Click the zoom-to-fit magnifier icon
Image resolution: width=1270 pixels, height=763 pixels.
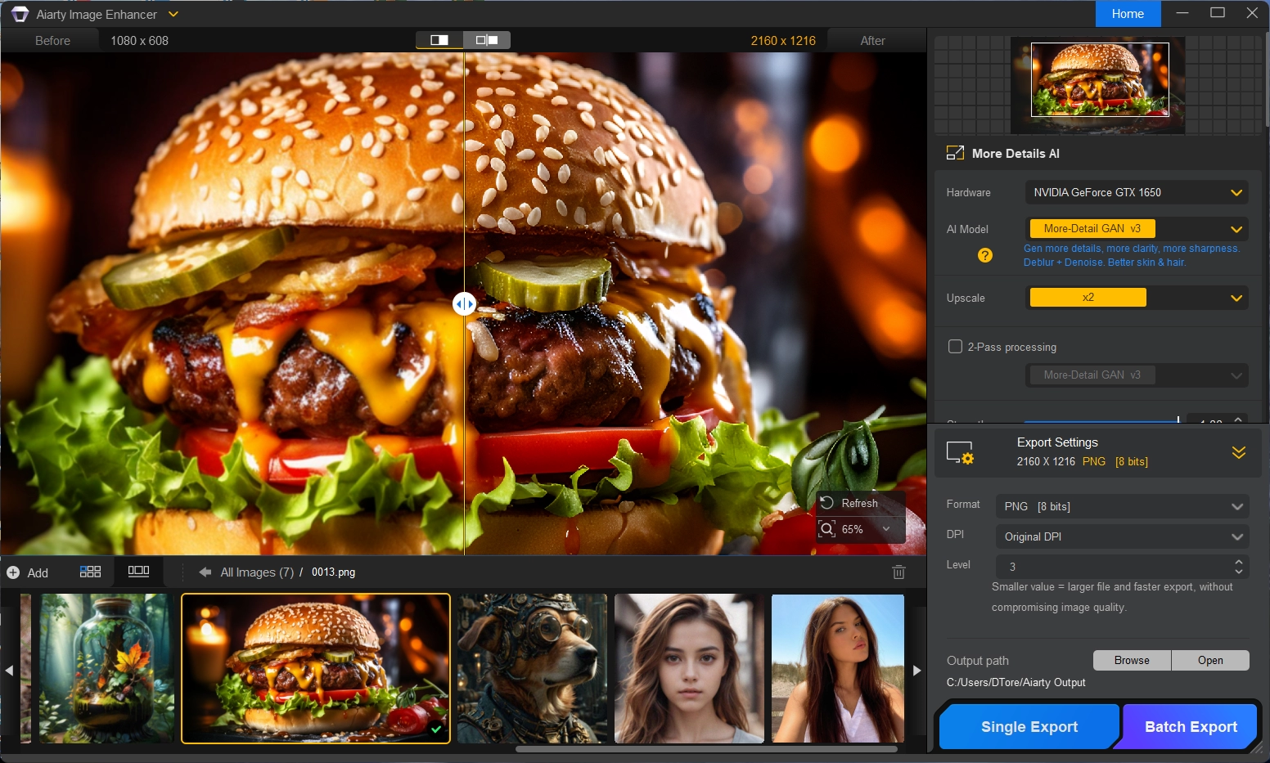pyautogui.click(x=827, y=529)
